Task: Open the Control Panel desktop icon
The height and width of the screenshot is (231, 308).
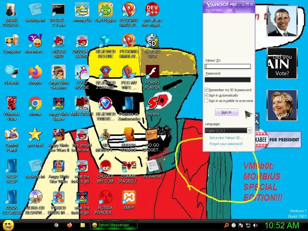Action: 12,140
